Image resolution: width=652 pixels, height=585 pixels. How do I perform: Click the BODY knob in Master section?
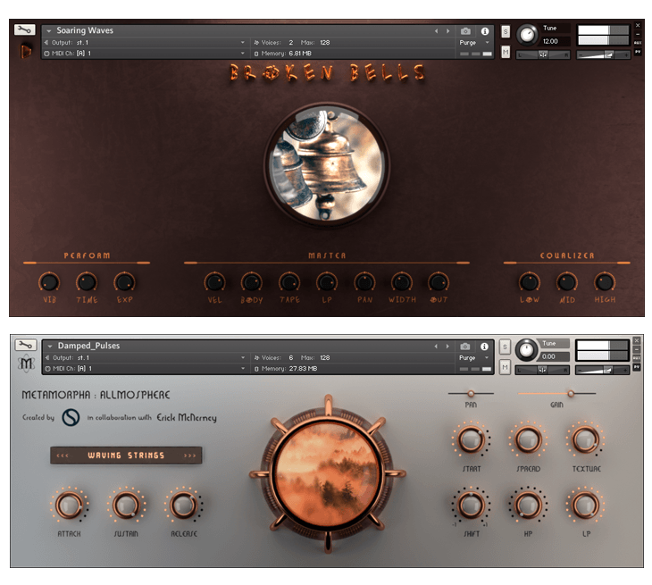point(252,282)
